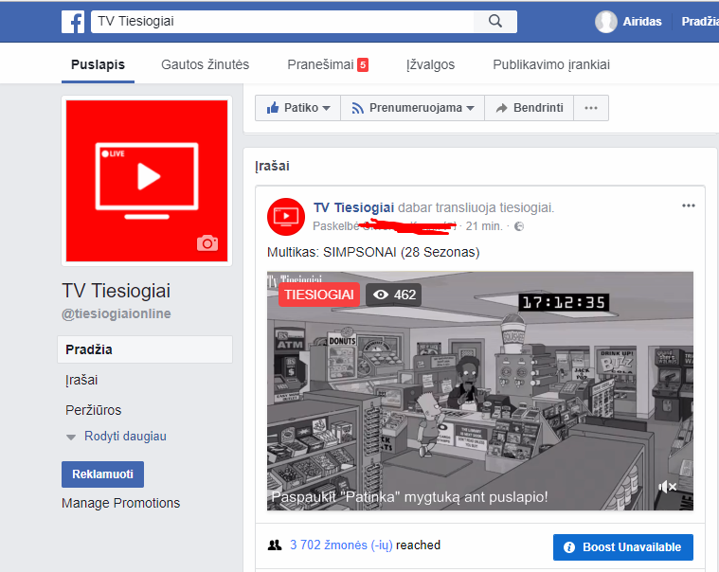Click the Facebook logo icon
The image size is (719, 572).
(72, 22)
